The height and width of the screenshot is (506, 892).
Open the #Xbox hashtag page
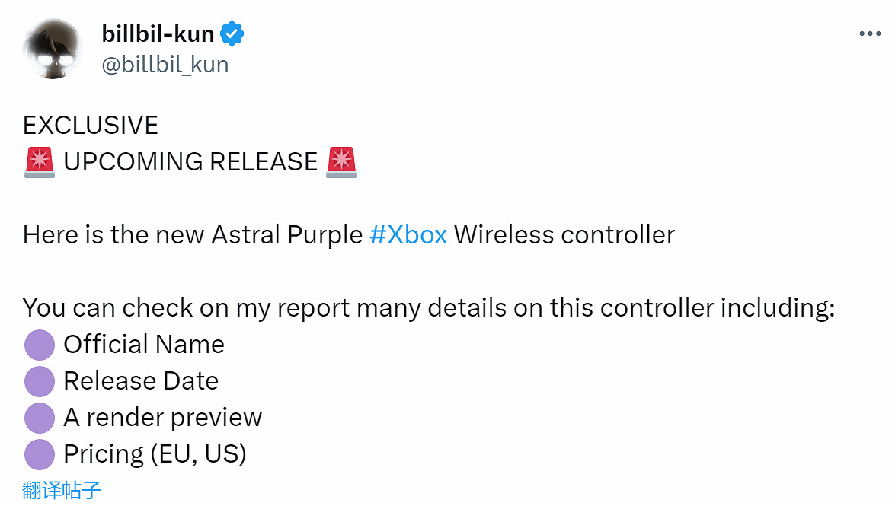pyautogui.click(x=409, y=234)
